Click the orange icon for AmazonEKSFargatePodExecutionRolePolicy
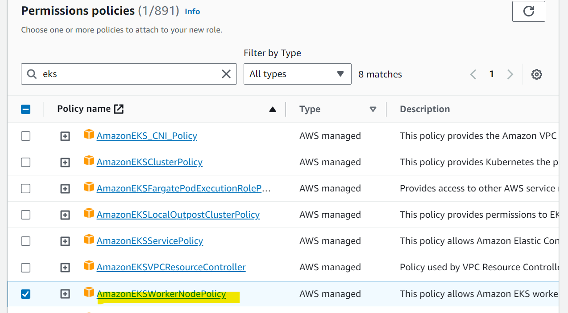 89,187
